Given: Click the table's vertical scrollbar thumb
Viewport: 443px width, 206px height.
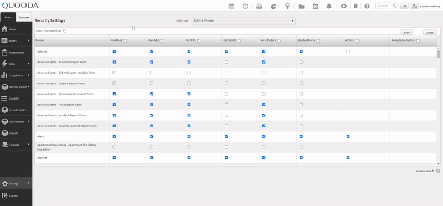Looking at the screenshot, I should pos(439,54).
